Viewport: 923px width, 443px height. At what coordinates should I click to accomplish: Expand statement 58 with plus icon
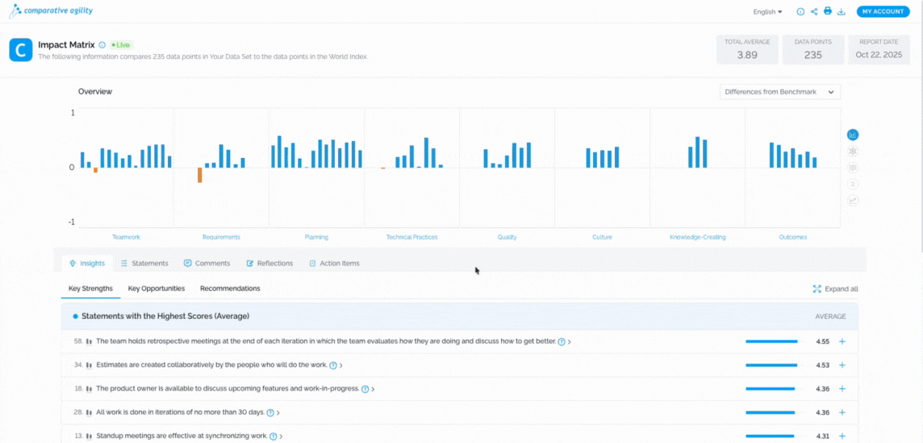point(842,342)
